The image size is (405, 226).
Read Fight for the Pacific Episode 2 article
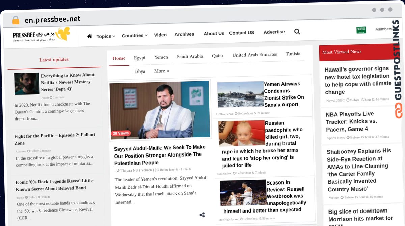(x=55, y=139)
